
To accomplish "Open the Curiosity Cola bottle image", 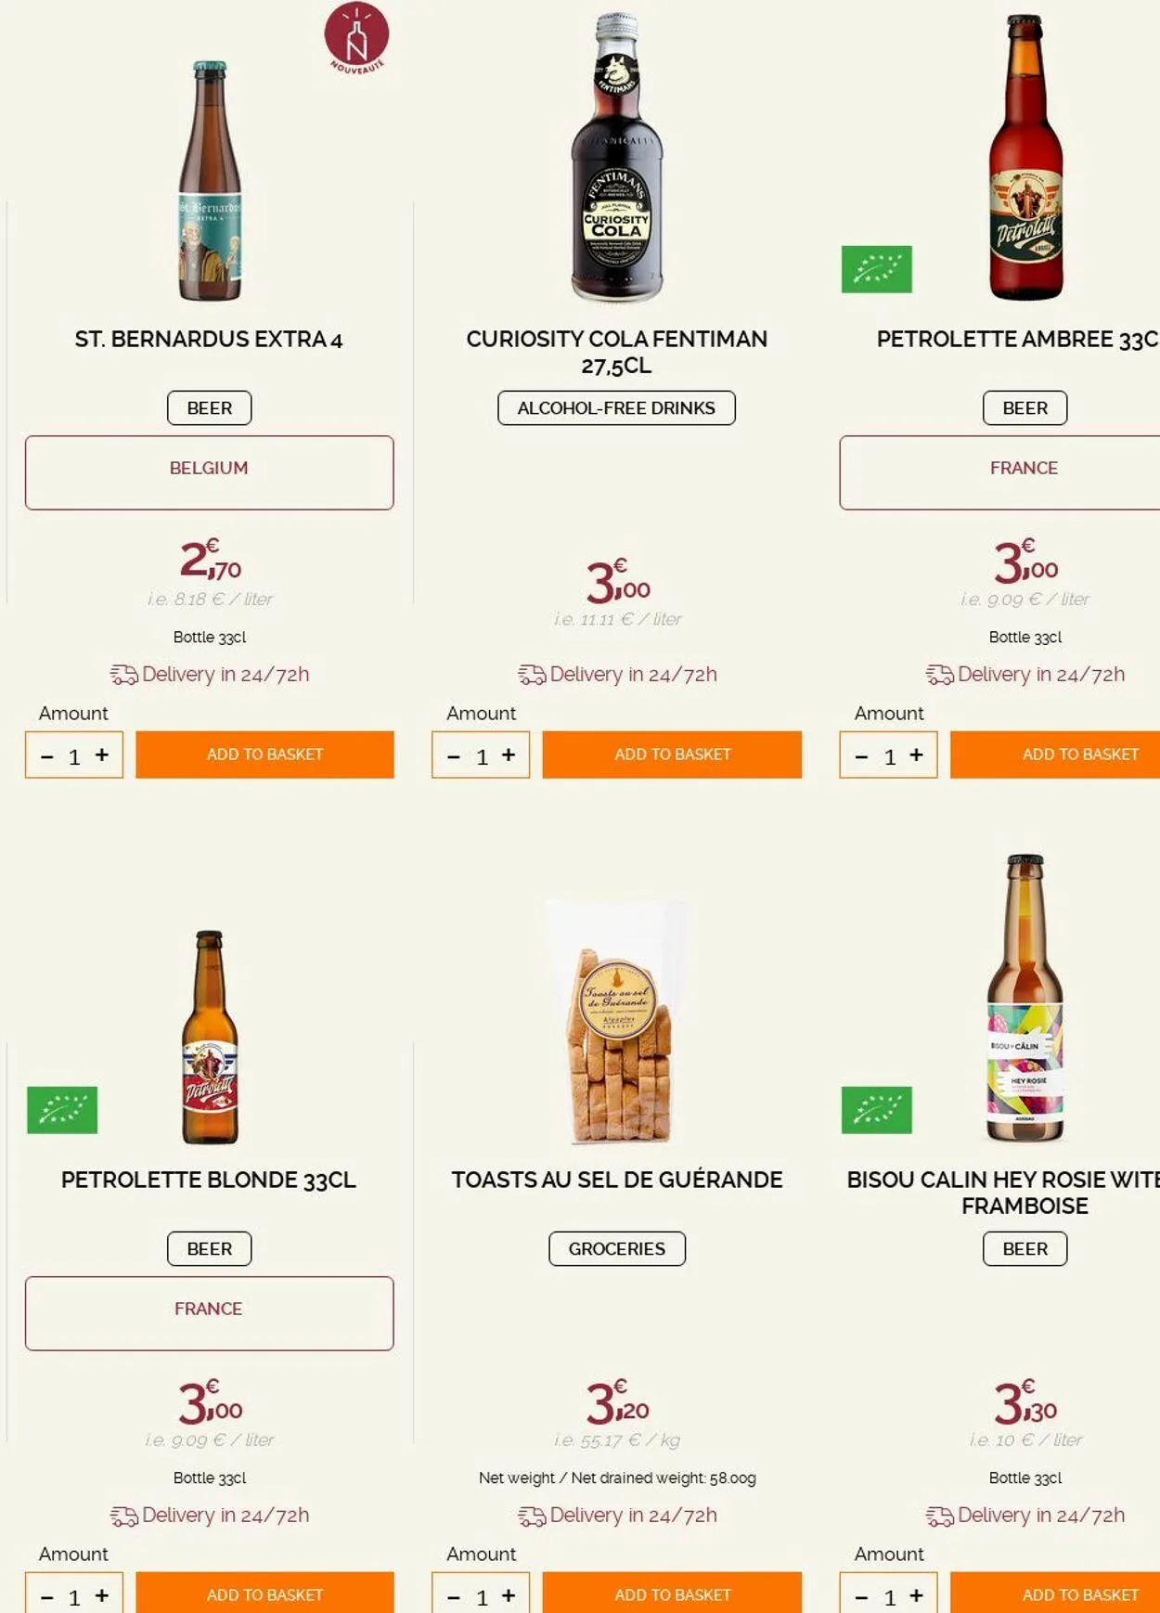I will [x=617, y=158].
